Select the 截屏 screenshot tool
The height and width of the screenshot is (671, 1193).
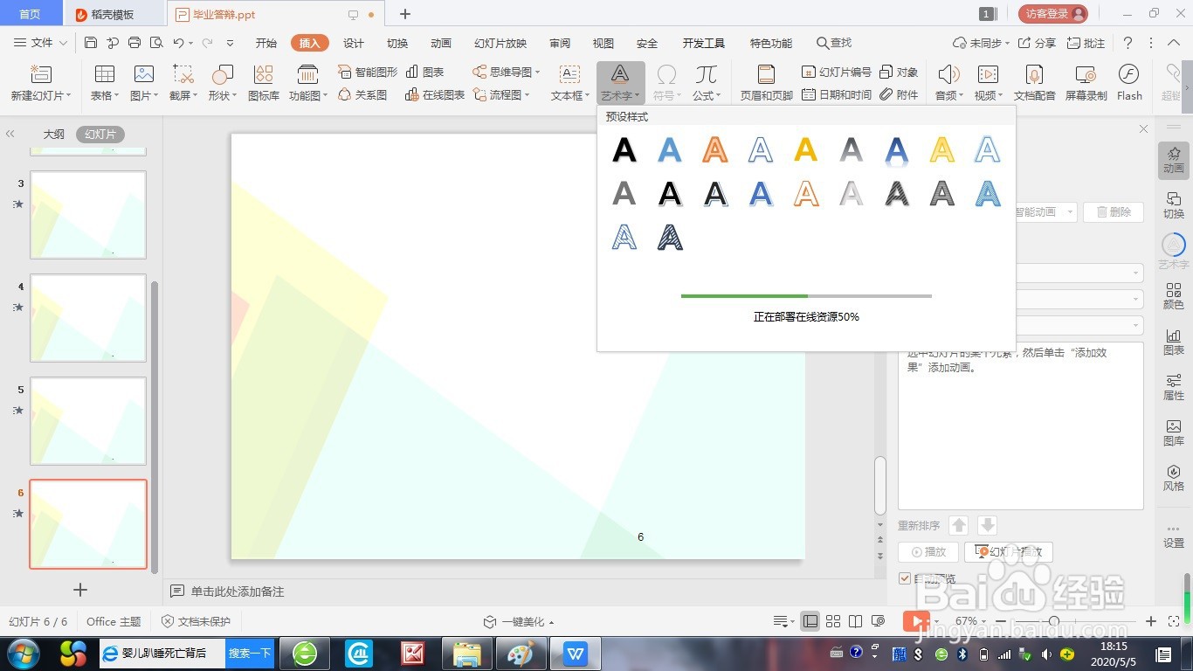(x=183, y=74)
